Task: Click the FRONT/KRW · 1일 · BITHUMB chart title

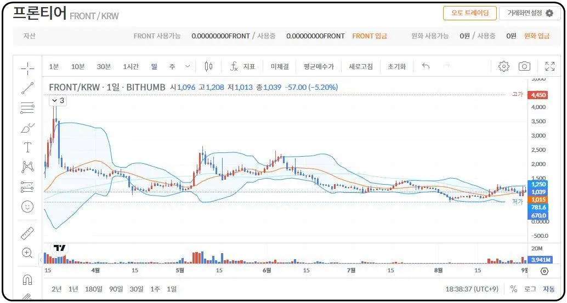Action: [107, 88]
